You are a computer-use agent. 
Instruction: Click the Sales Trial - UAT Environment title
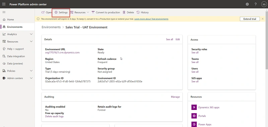click(86, 27)
